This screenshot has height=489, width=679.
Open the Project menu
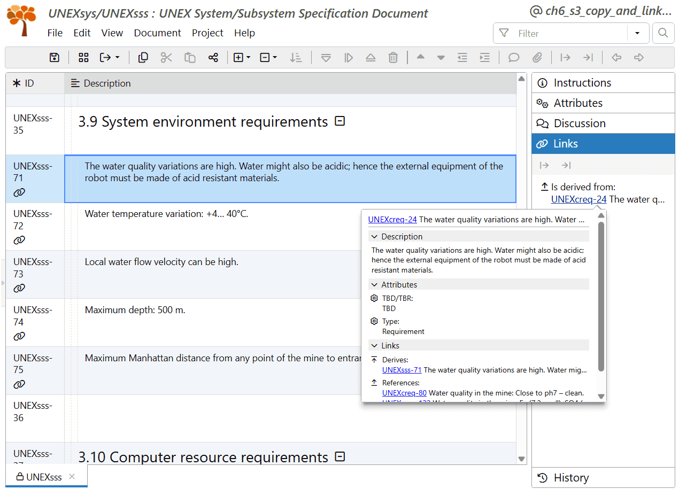[207, 33]
